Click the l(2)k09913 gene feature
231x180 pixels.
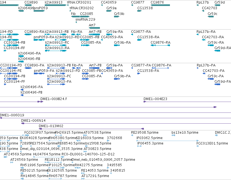point(56,5)
